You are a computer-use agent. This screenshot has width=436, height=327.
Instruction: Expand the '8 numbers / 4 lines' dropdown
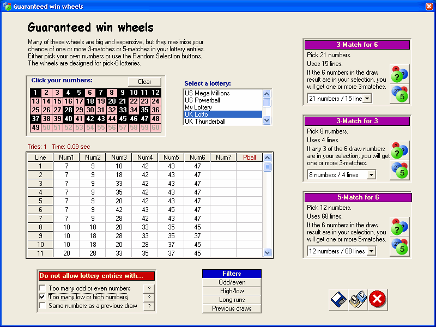(371, 174)
